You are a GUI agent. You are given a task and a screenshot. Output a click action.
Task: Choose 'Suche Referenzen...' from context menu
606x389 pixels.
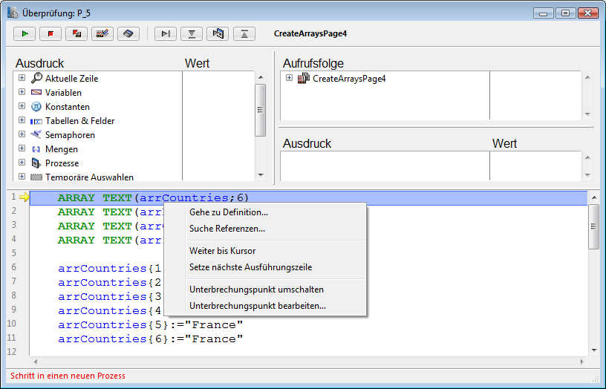pyautogui.click(x=227, y=229)
